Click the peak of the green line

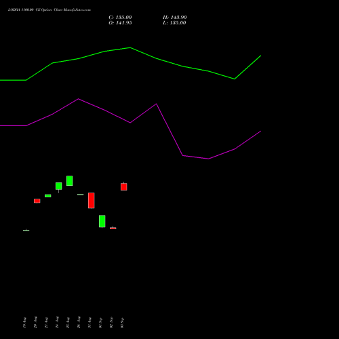pyautogui.click(x=130, y=47)
